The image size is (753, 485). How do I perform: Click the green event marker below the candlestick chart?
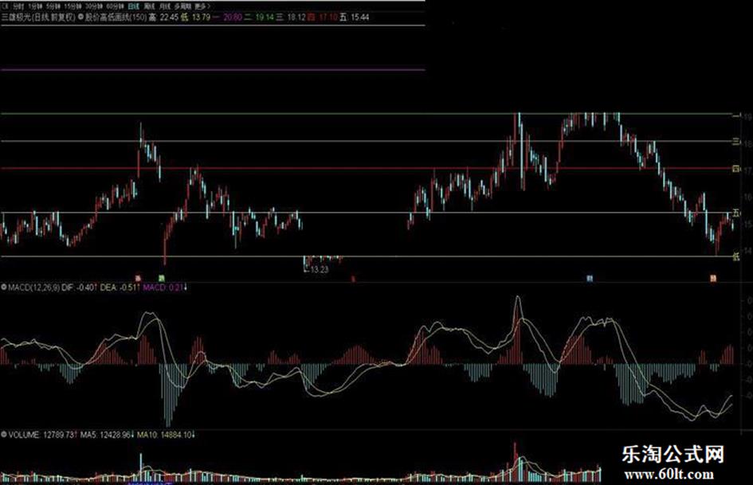coord(162,278)
